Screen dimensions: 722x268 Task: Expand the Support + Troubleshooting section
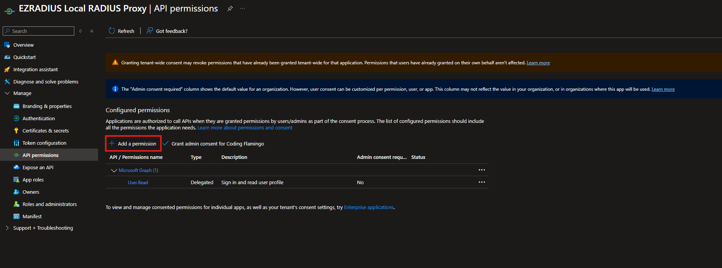[x=7, y=228]
